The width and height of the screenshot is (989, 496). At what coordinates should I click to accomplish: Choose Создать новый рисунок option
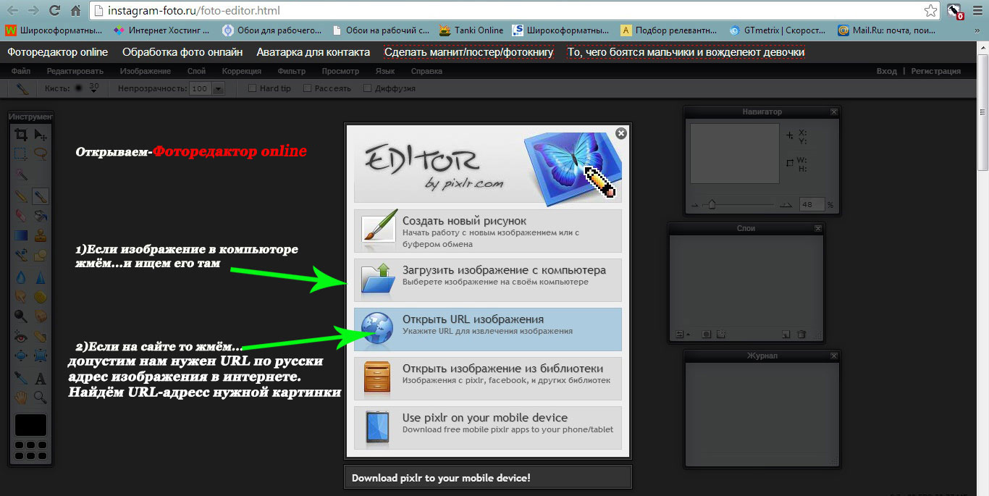tap(488, 230)
